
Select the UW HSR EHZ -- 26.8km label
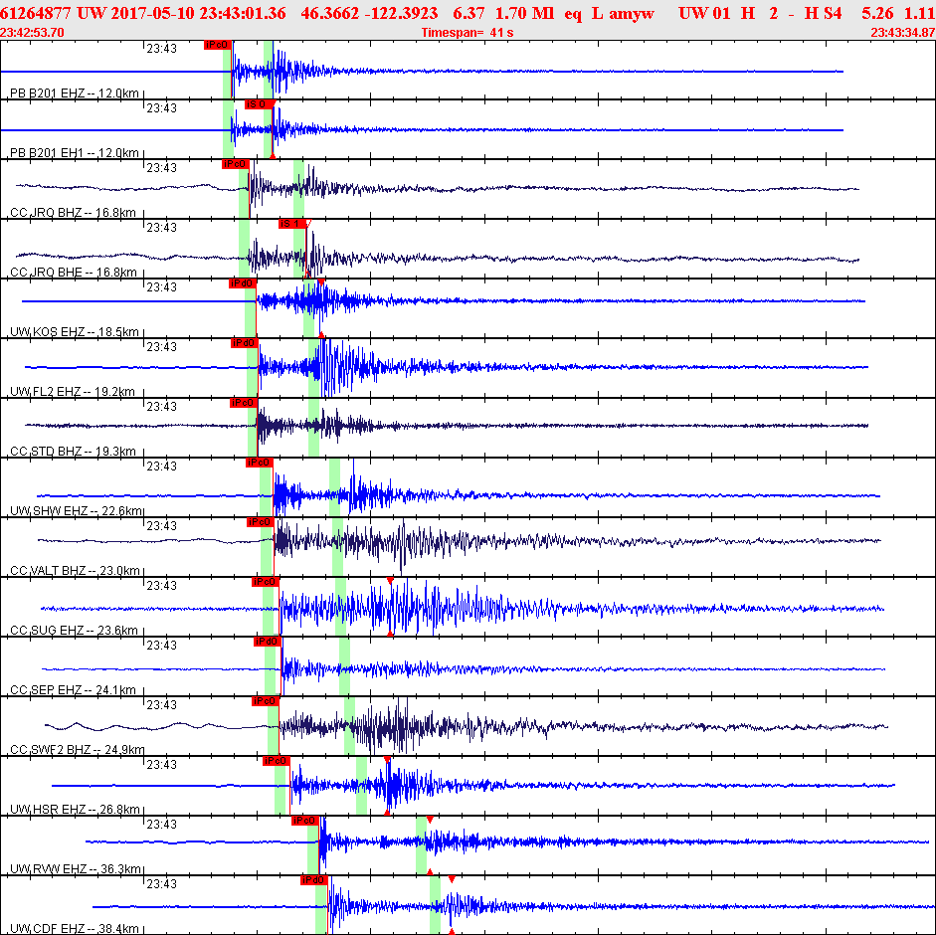click(x=75, y=810)
